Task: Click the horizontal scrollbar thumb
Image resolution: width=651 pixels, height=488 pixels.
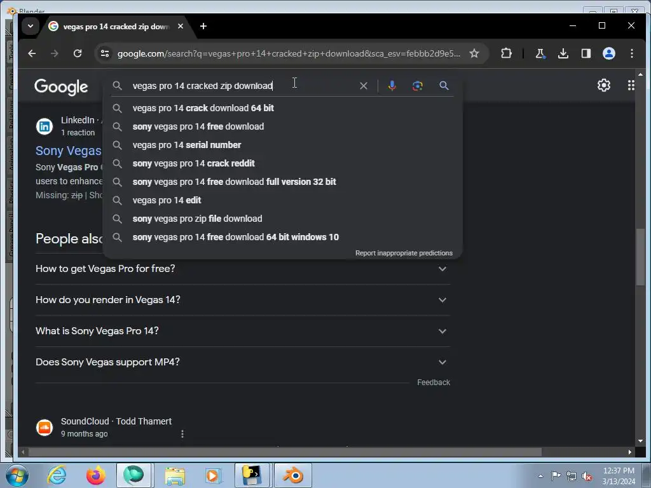Action: (285, 452)
